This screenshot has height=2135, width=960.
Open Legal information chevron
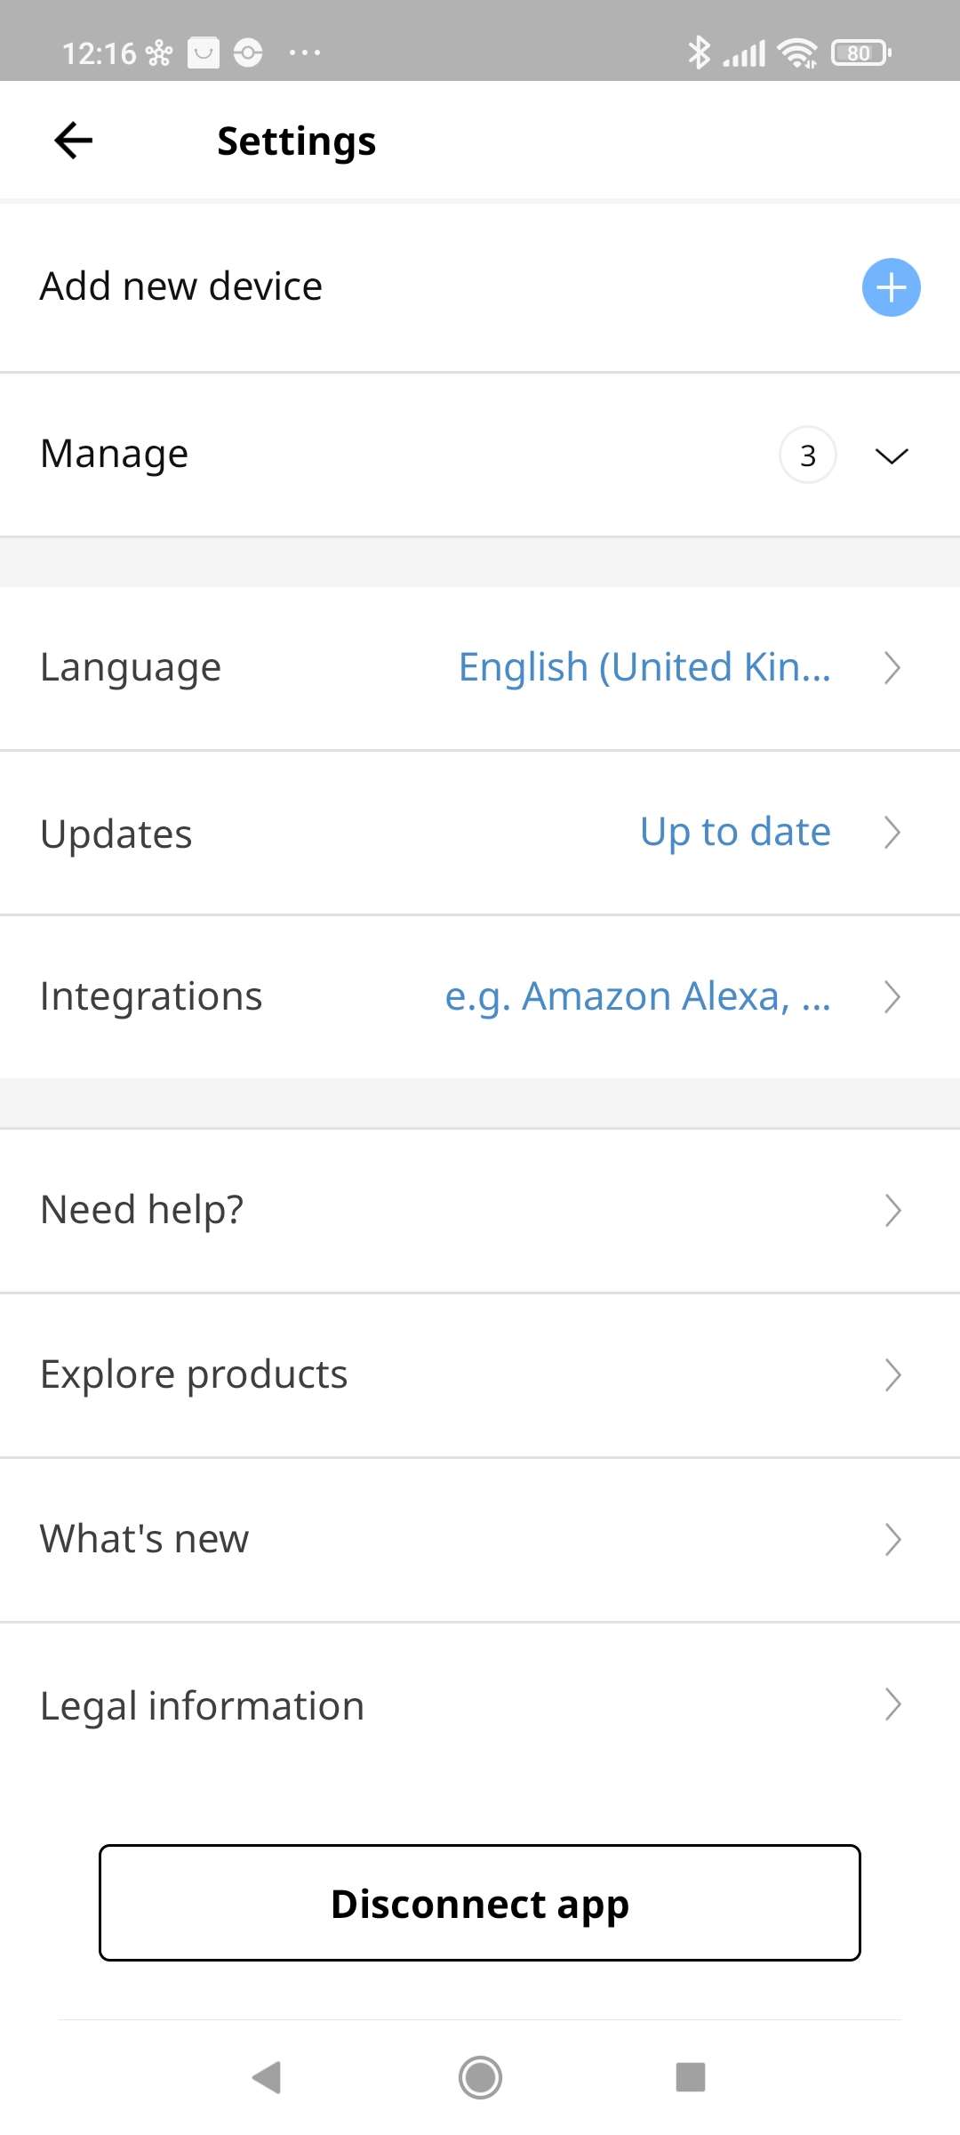pyautogui.click(x=892, y=1704)
